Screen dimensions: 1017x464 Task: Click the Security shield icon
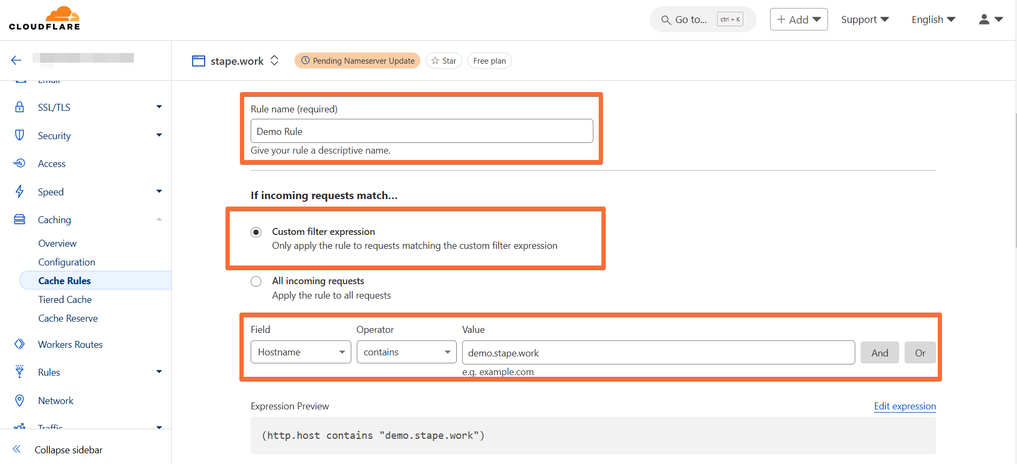tap(20, 135)
